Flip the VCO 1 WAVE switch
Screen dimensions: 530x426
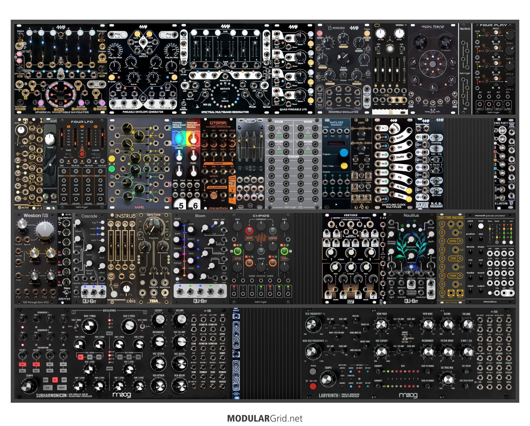click(76, 326)
